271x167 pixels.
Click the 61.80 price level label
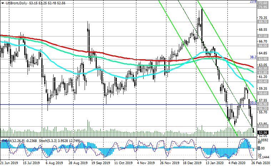tap(263, 73)
